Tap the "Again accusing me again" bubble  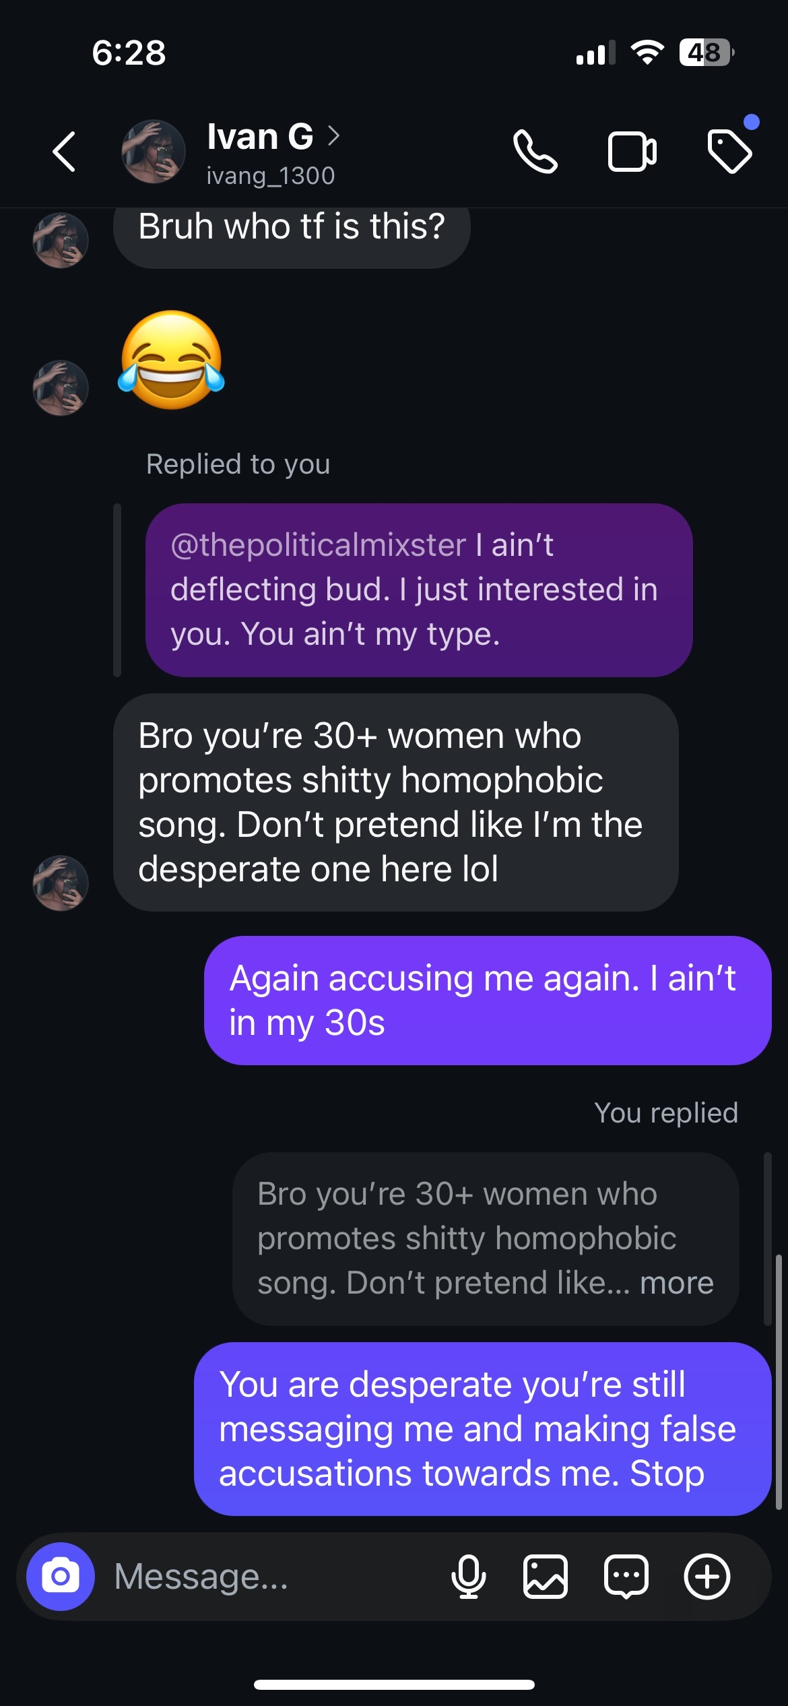[488, 1000]
